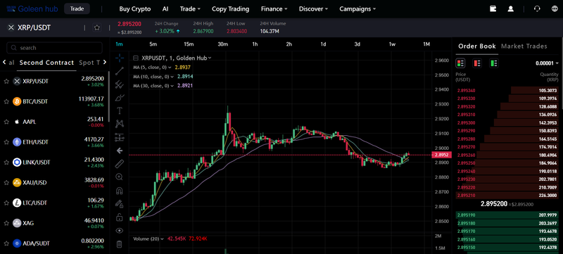Open customer support headset icon
The image size is (563, 254).
pos(537,9)
